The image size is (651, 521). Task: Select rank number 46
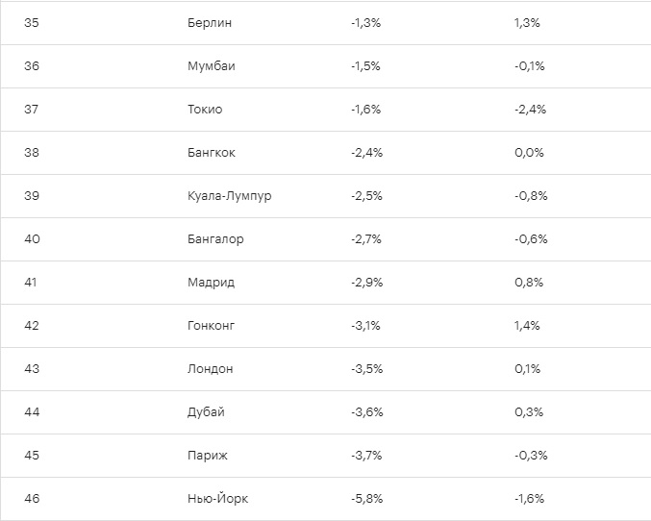tap(32, 498)
